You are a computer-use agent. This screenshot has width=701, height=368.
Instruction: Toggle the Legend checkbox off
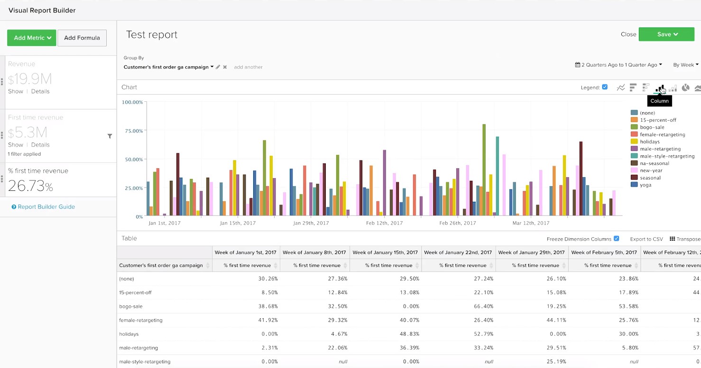pos(605,87)
